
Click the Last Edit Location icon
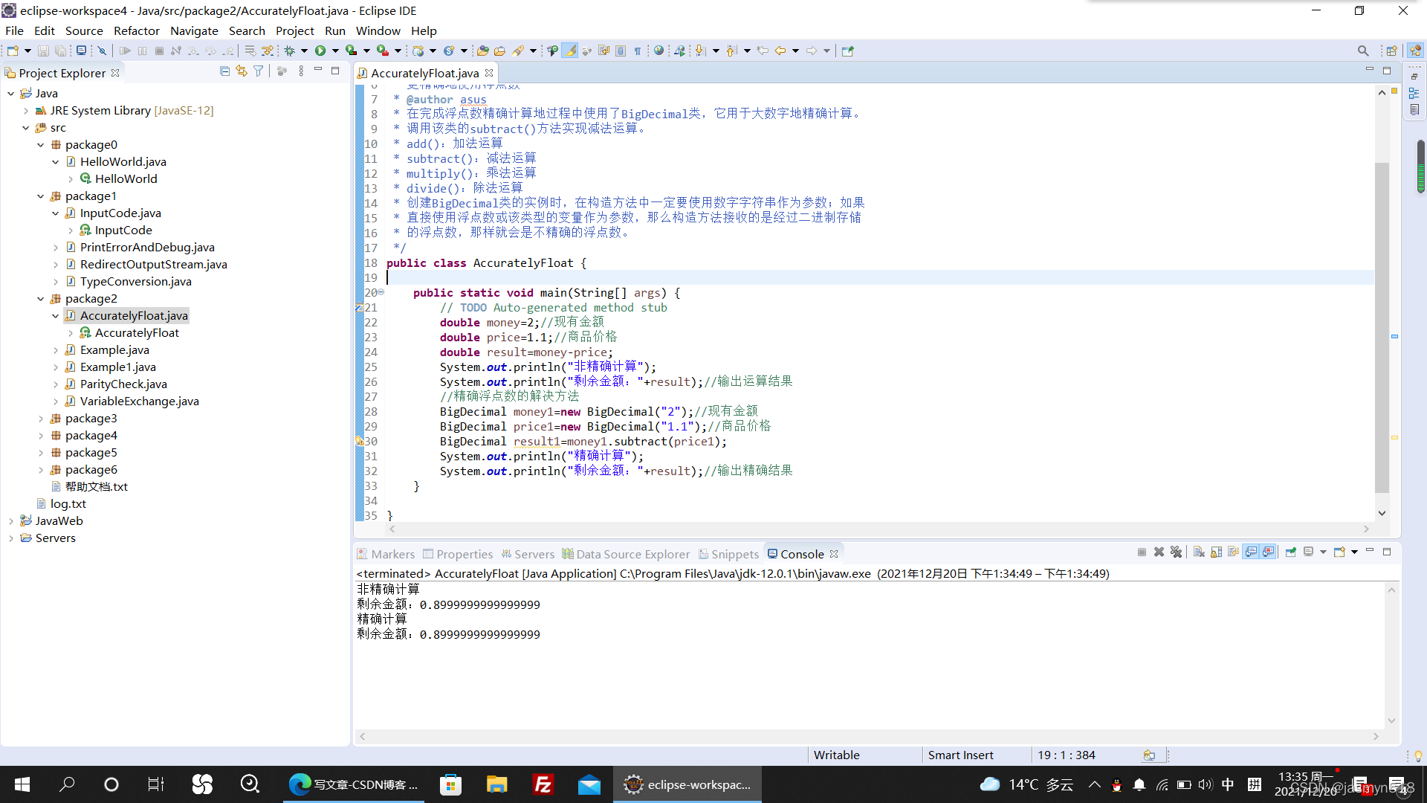pyautogui.click(x=763, y=51)
